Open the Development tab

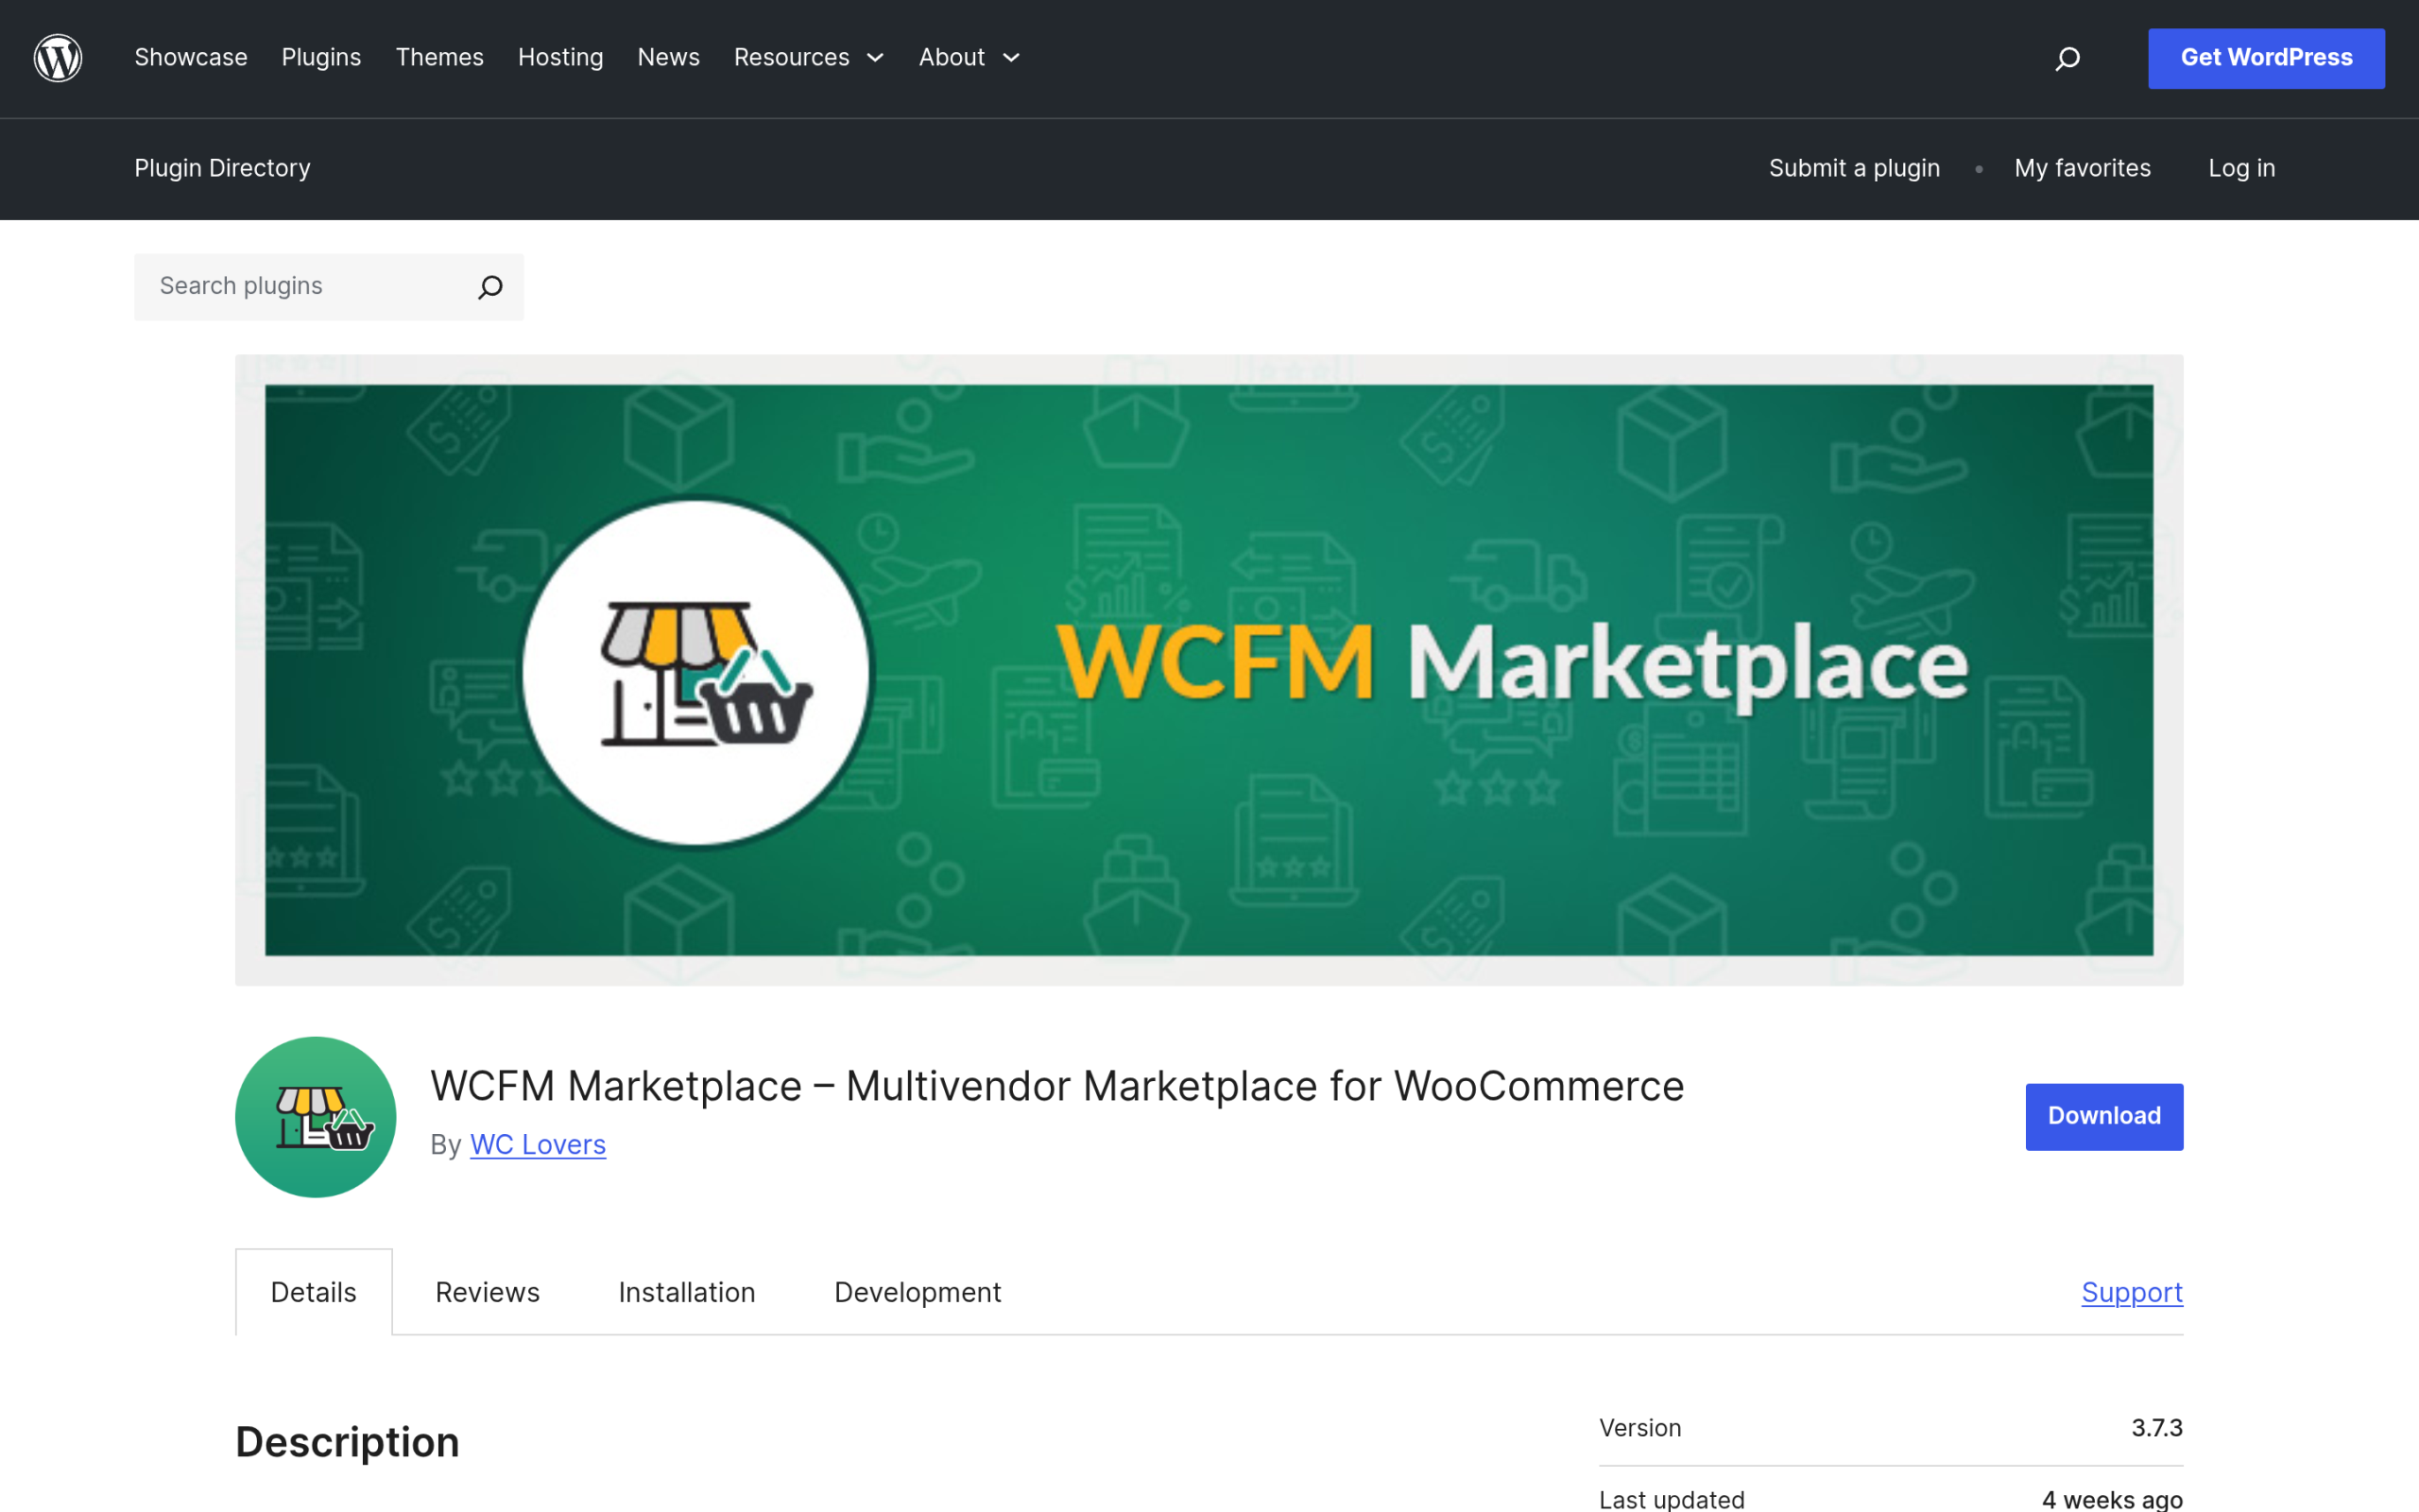(918, 1292)
